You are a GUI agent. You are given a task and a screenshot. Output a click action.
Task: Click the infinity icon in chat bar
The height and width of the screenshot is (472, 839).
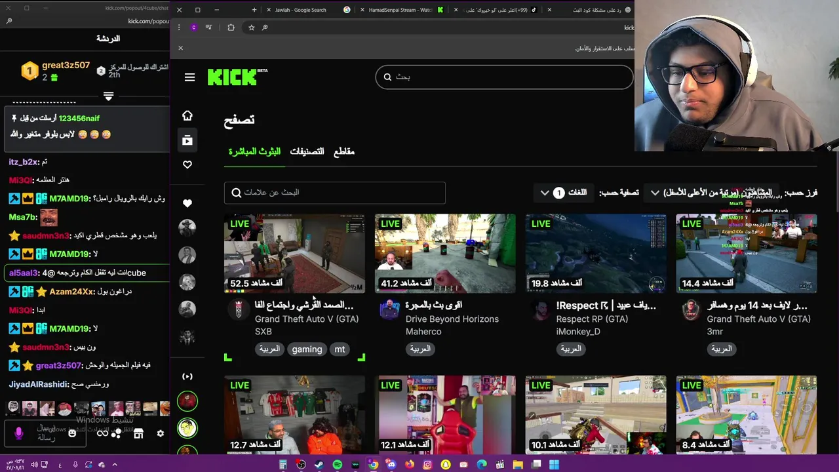(102, 433)
